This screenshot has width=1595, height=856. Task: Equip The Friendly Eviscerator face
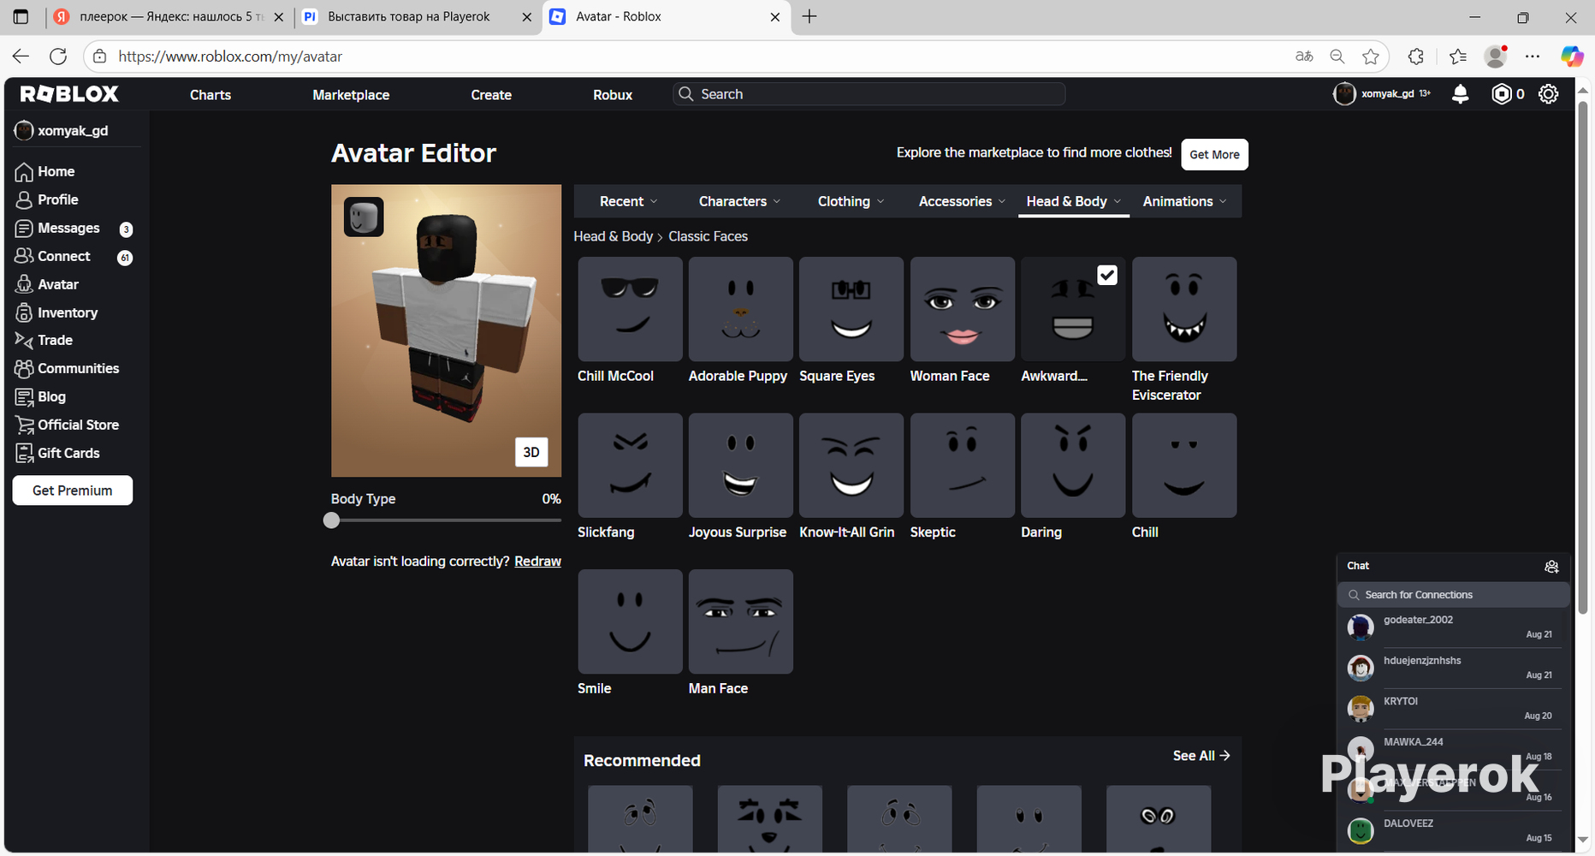[1184, 309]
